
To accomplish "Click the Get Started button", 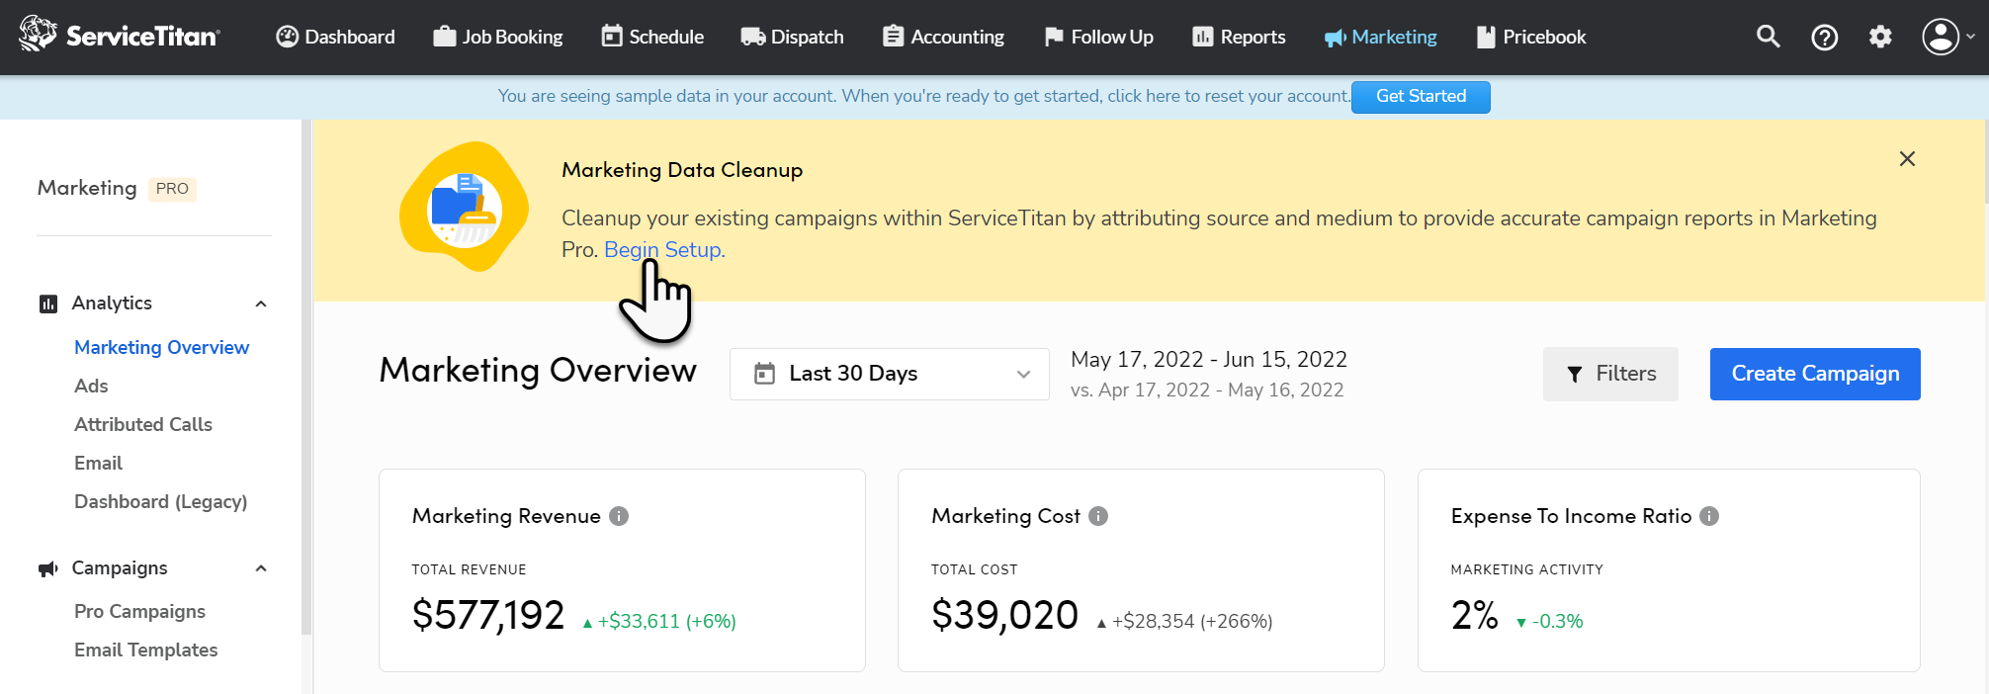I will click(x=1421, y=97).
